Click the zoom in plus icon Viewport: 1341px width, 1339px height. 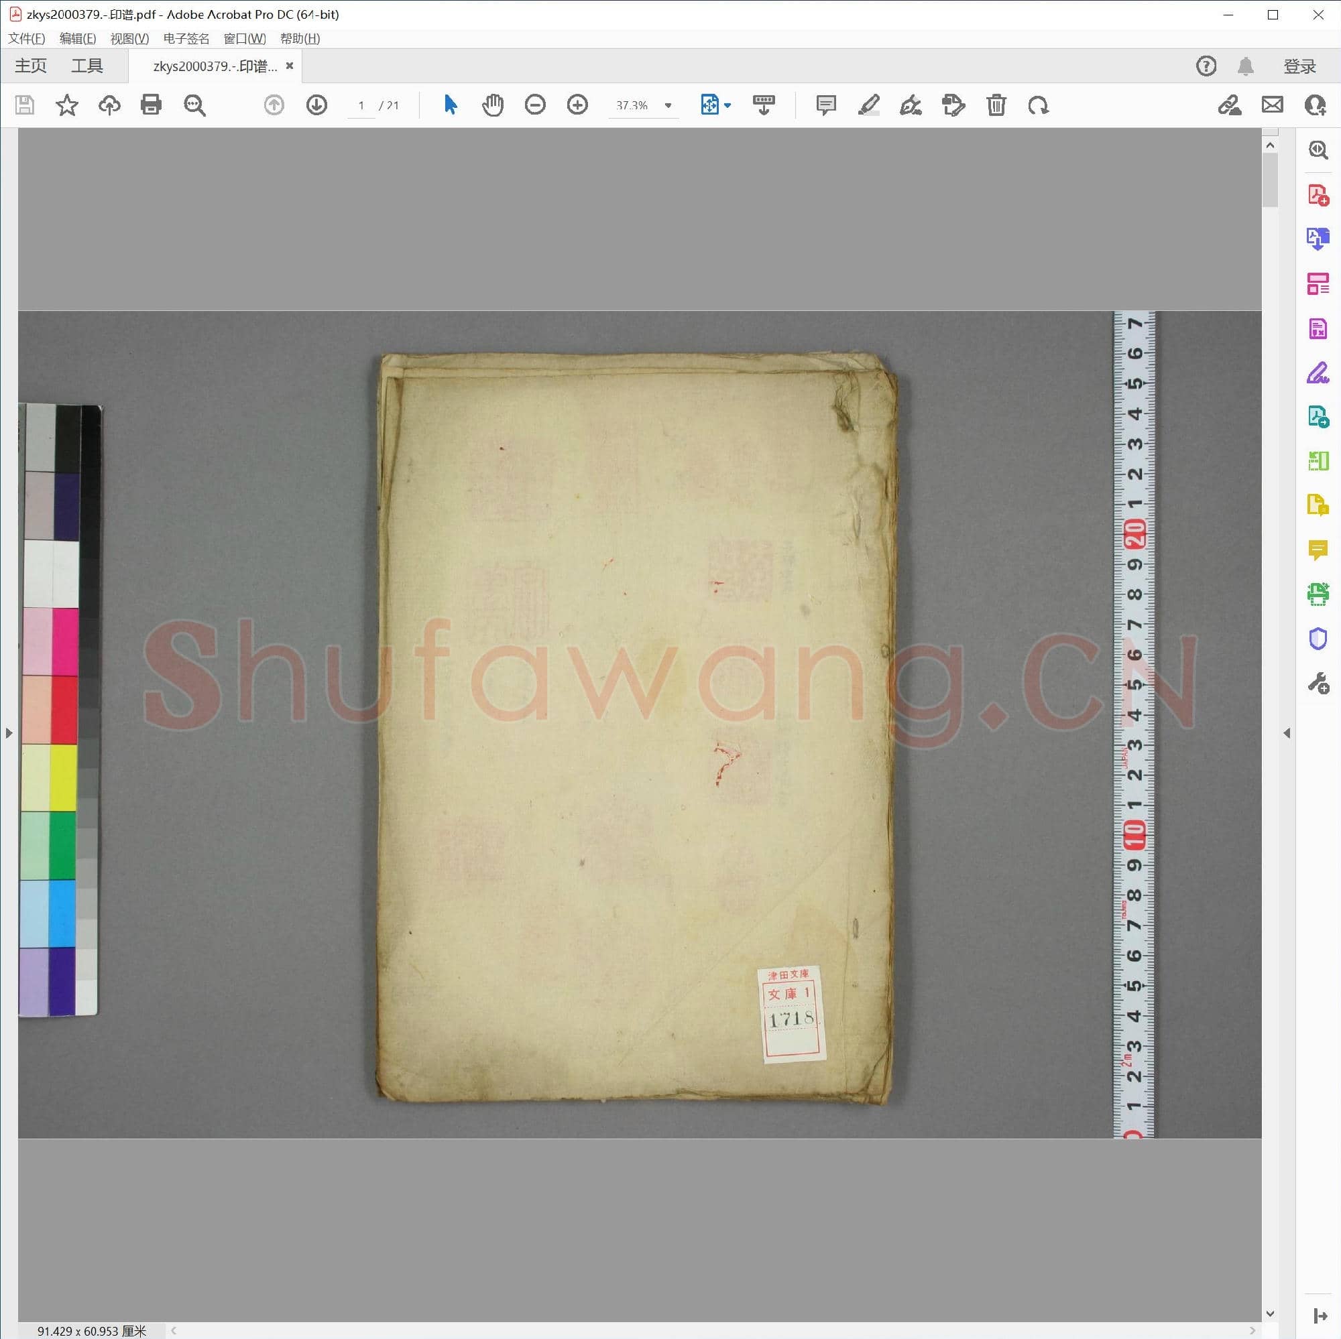pos(577,105)
